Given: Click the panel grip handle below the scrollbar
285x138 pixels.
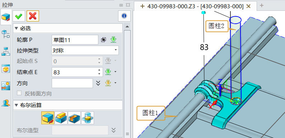Looking at the screenshot, I should pos(127,134).
